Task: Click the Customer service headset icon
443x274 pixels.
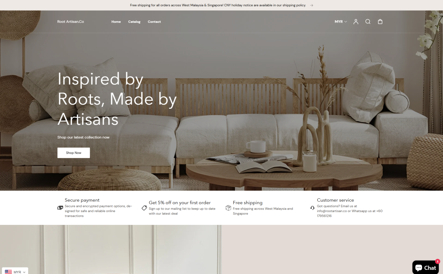Action: point(312,208)
